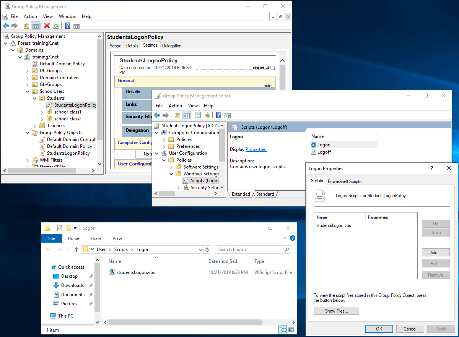Image resolution: width=459 pixels, height=337 pixels.
Task: Click Scripts breadcrumb in Explorer address bar
Action: pyautogui.click(x=121, y=250)
